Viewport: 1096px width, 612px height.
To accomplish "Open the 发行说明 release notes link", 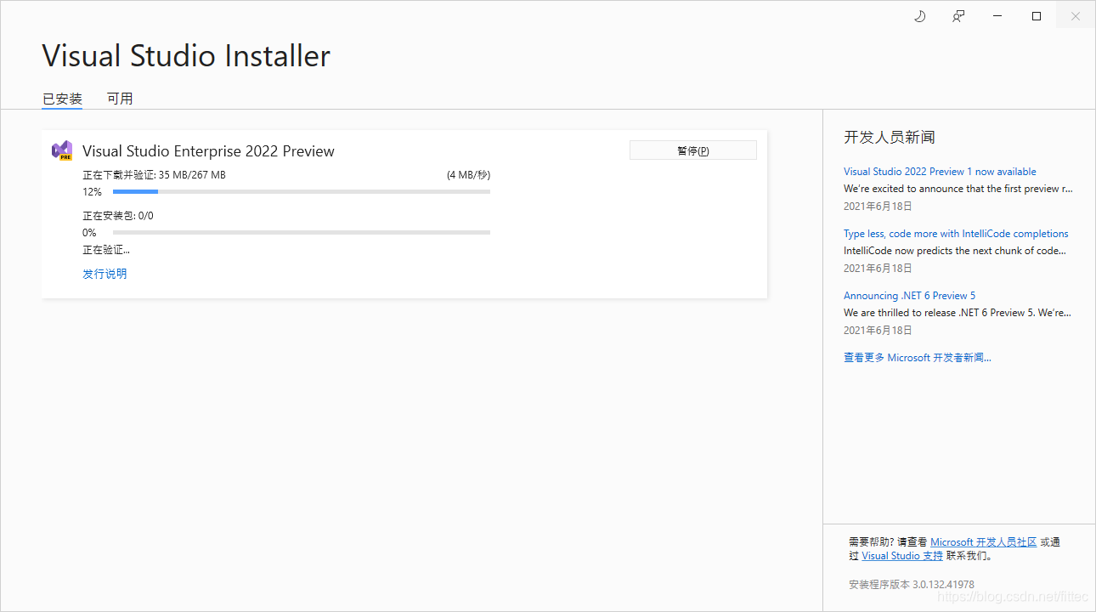I will 105,274.
